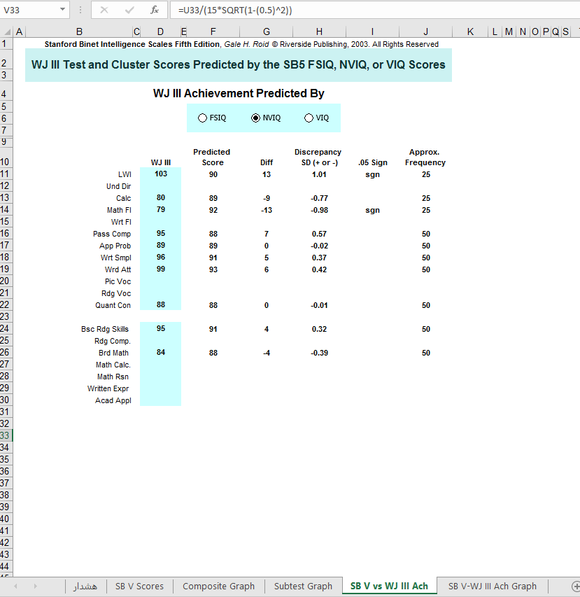Choose the VIQ radio option
The image size is (580, 597).
coord(309,118)
